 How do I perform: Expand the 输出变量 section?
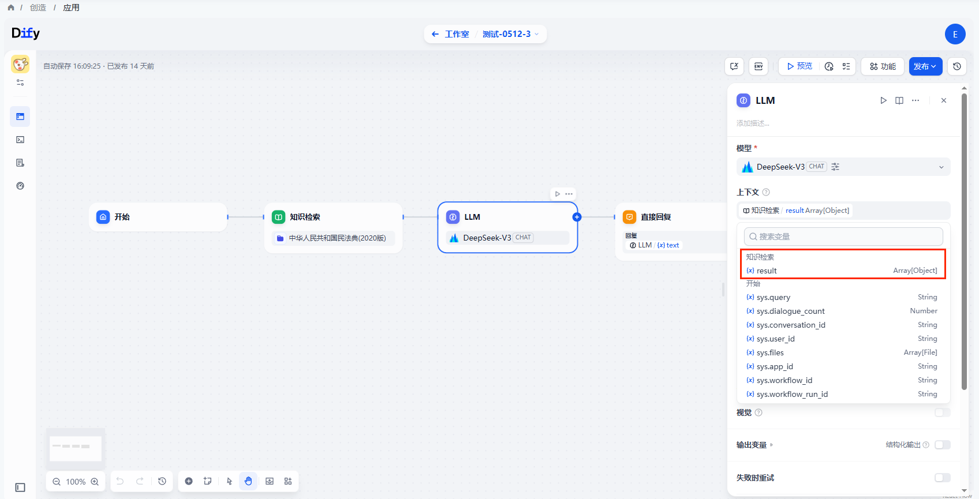coord(755,445)
